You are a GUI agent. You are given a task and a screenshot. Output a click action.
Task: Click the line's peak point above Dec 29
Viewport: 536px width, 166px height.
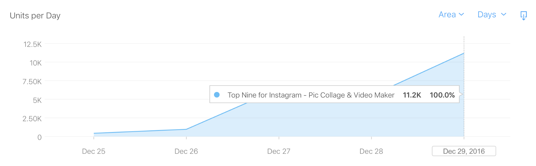pyautogui.click(x=464, y=53)
